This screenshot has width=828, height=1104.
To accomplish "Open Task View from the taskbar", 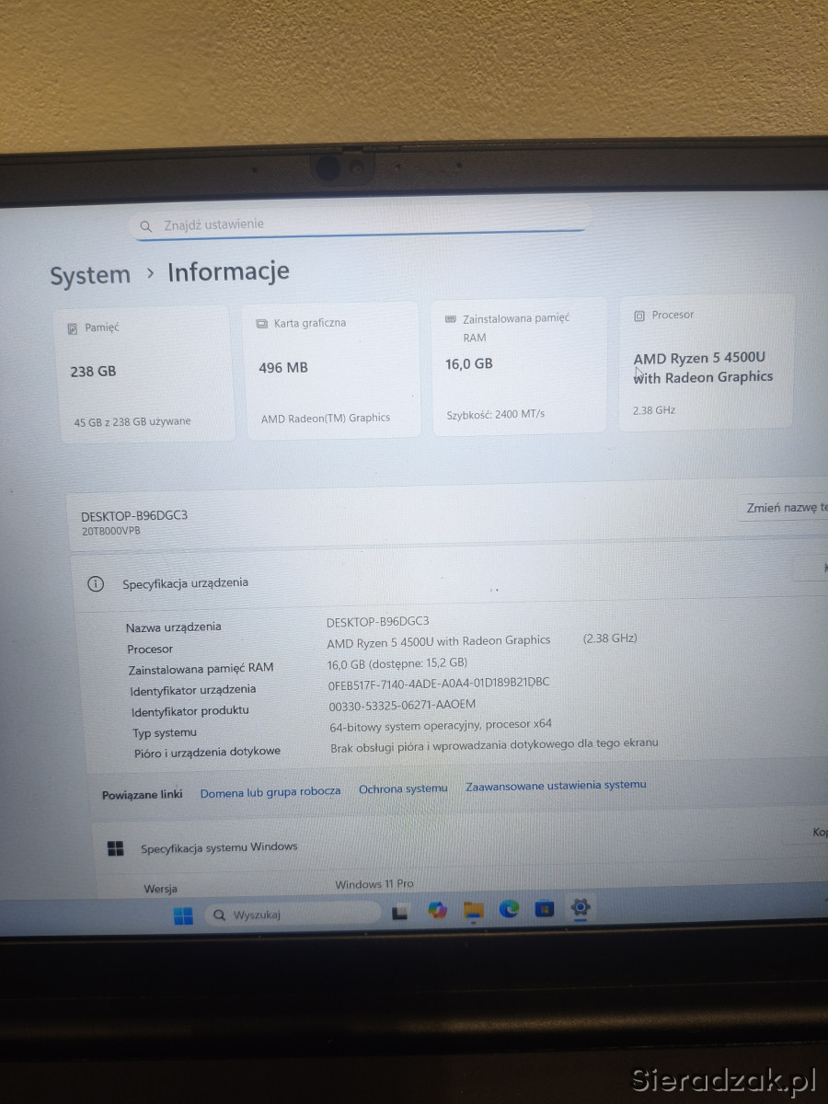I will (400, 913).
